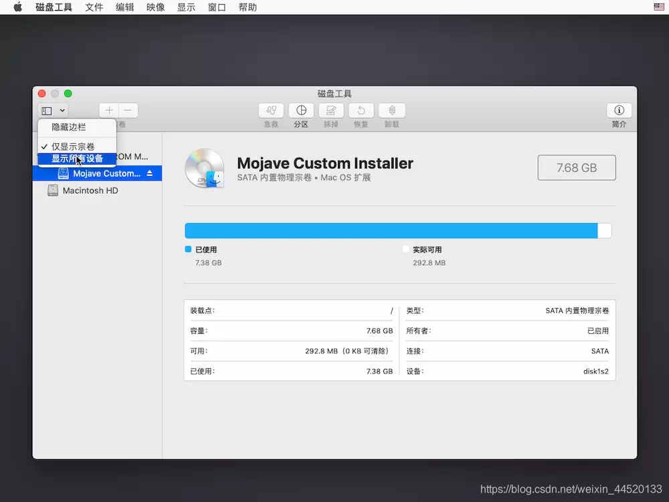The height and width of the screenshot is (502, 669).
Task: Click the SATA 内置物理宗卷 • Mac OS 扩展 subtitle
Action: tap(304, 177)
